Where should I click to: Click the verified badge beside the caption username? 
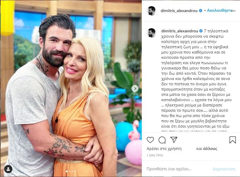(201, 31)
